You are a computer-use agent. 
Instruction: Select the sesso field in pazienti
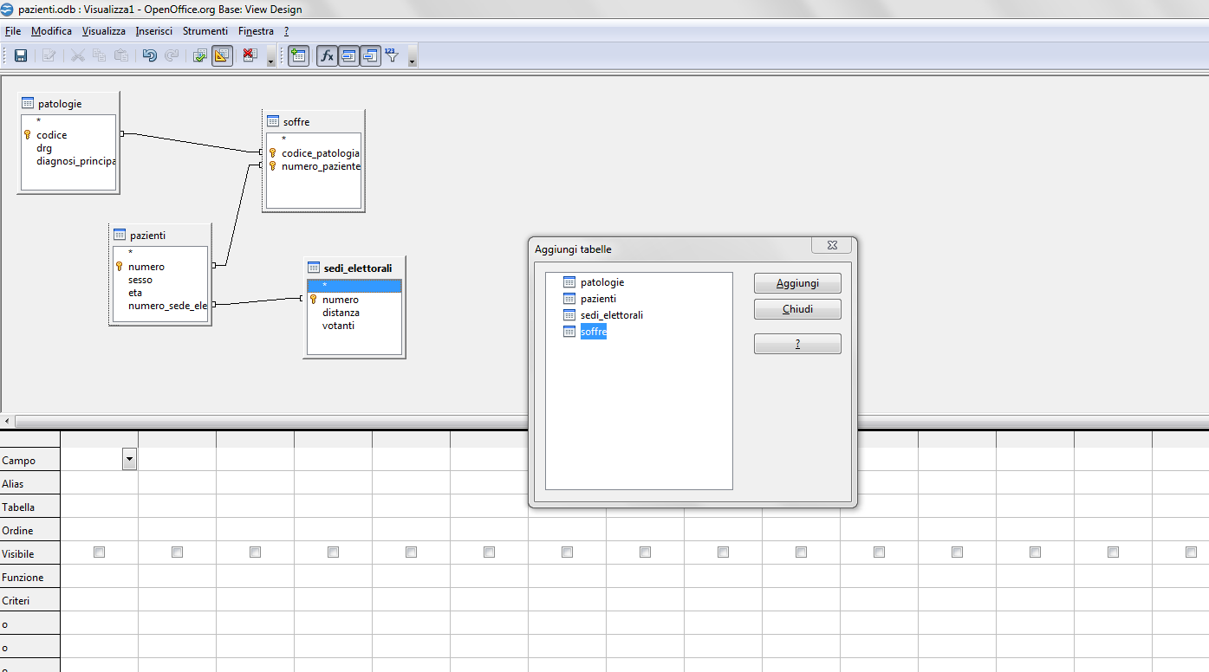tap(140, 280)
